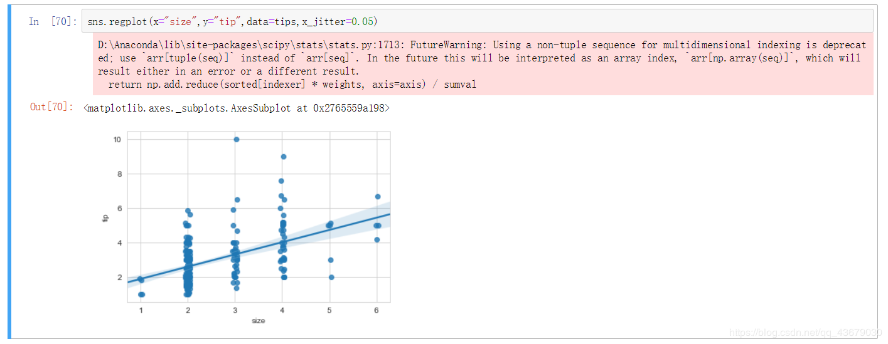The width and height of the screenshot is (888, 344).
Task: Click the x_jitter value 0.05 in the code
Action: [x=363, y=22]
